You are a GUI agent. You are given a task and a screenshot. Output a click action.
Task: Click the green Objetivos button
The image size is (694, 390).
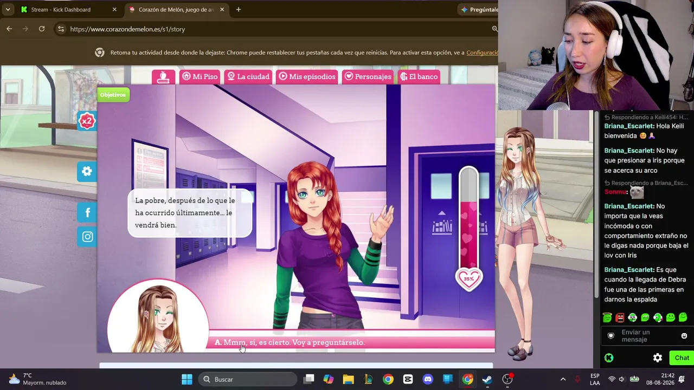[113, 95]
